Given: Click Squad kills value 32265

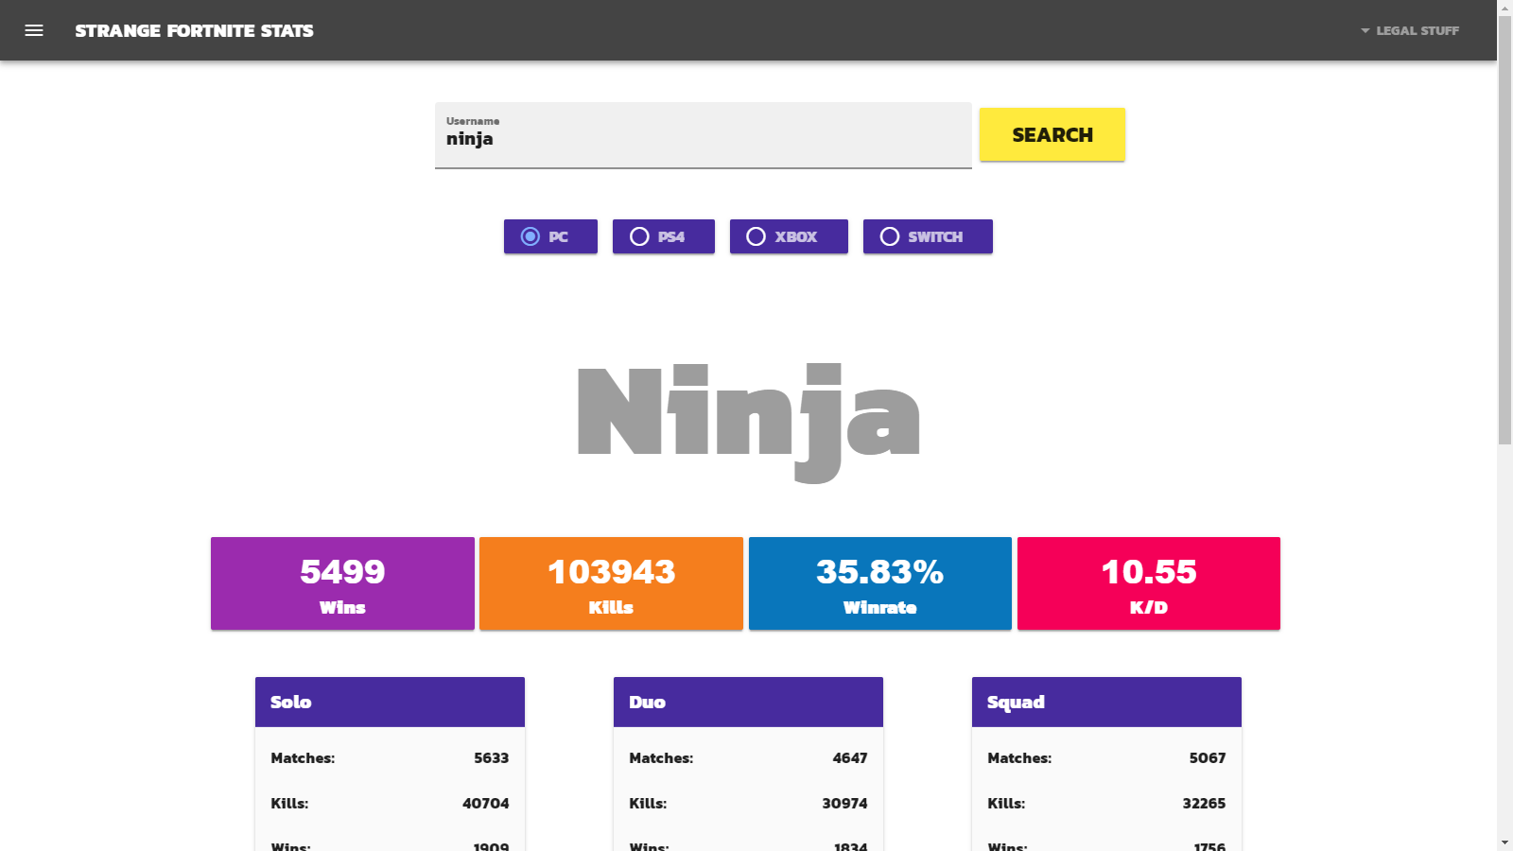Looking at the screenshot, I should click(1204, 804).
